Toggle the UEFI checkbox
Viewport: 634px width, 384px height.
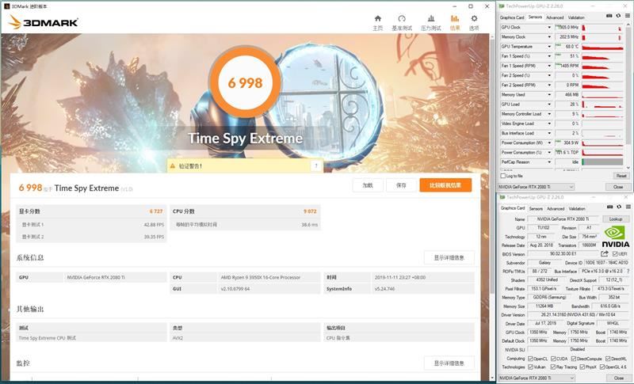[615, 254]
